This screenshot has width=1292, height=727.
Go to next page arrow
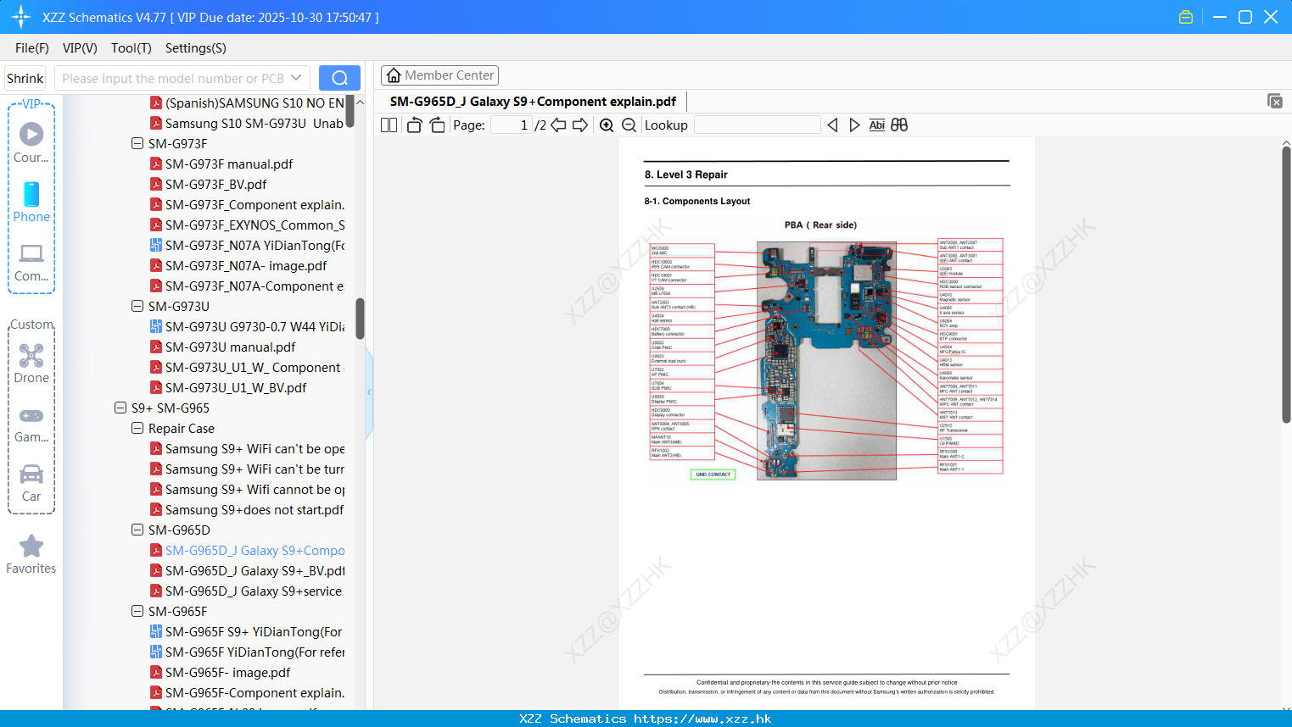coord(580,125)
